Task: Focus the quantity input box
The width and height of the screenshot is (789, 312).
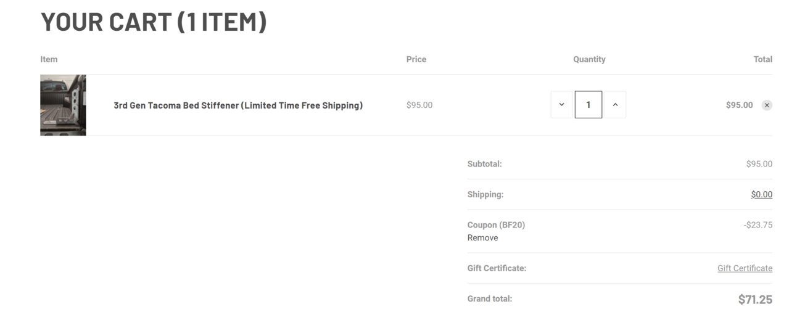Action: pos(589,105)
